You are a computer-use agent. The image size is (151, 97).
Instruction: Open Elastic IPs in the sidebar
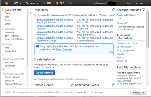coord(10,81)
